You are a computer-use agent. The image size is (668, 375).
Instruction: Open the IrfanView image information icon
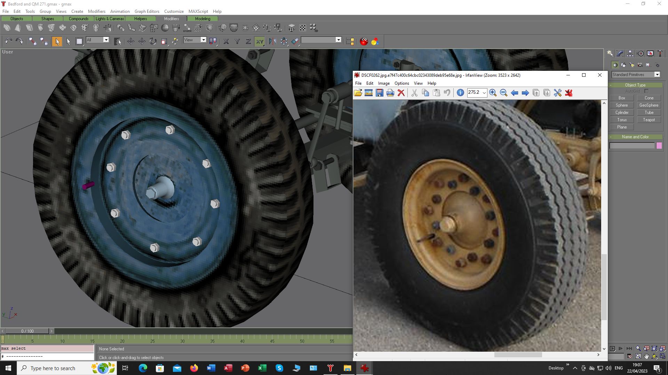(x=460, y=93)
